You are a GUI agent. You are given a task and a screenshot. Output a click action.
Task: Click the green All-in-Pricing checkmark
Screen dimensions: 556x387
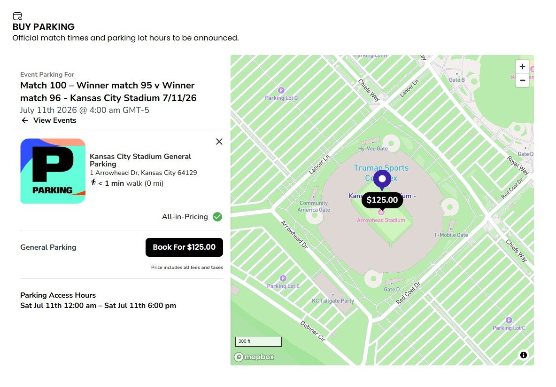[x=217, y=217]
